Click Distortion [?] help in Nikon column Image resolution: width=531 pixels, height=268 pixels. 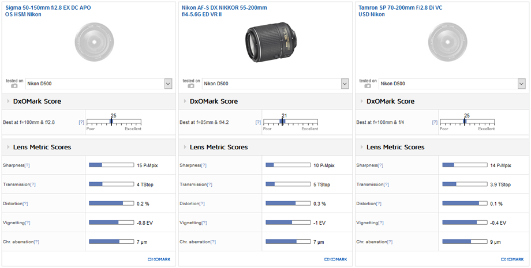click(x=202, y=203)
